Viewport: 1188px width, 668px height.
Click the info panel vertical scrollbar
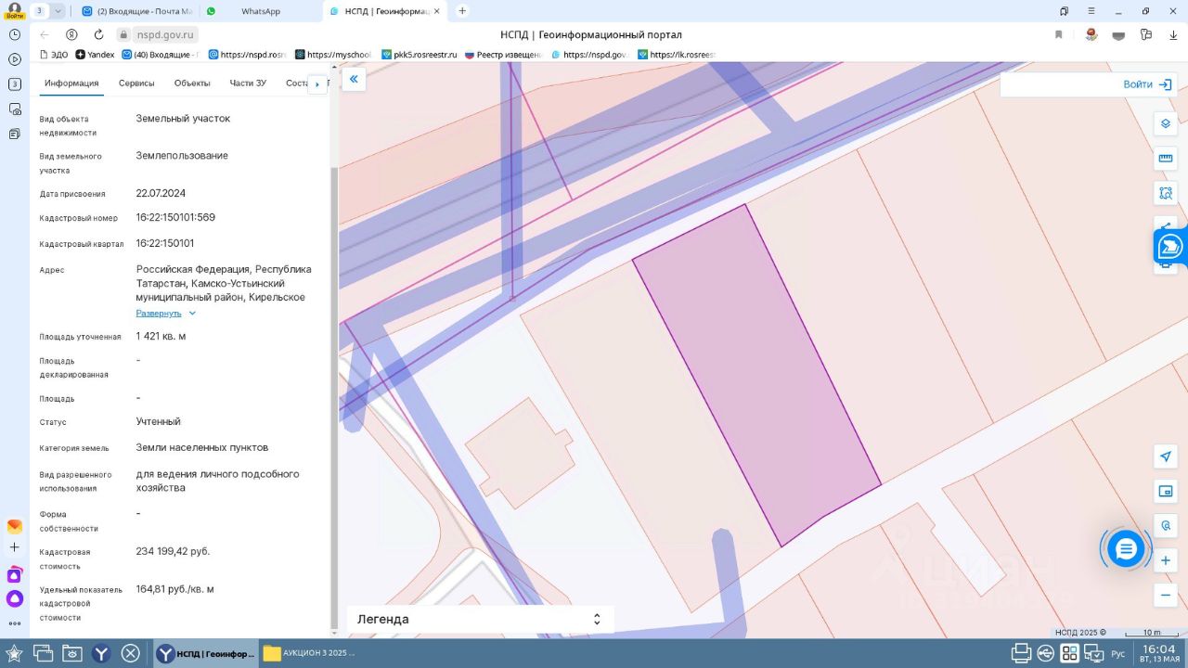coord(334,396)
